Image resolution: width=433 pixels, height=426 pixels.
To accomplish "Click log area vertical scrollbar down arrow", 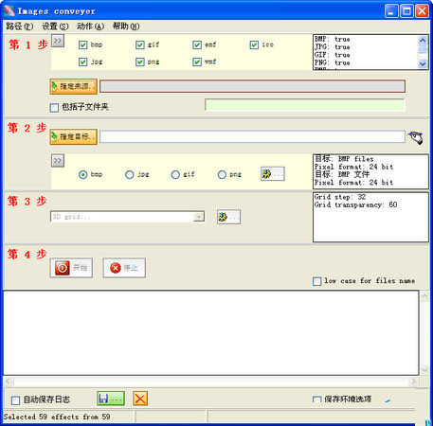I will point(424,369).
